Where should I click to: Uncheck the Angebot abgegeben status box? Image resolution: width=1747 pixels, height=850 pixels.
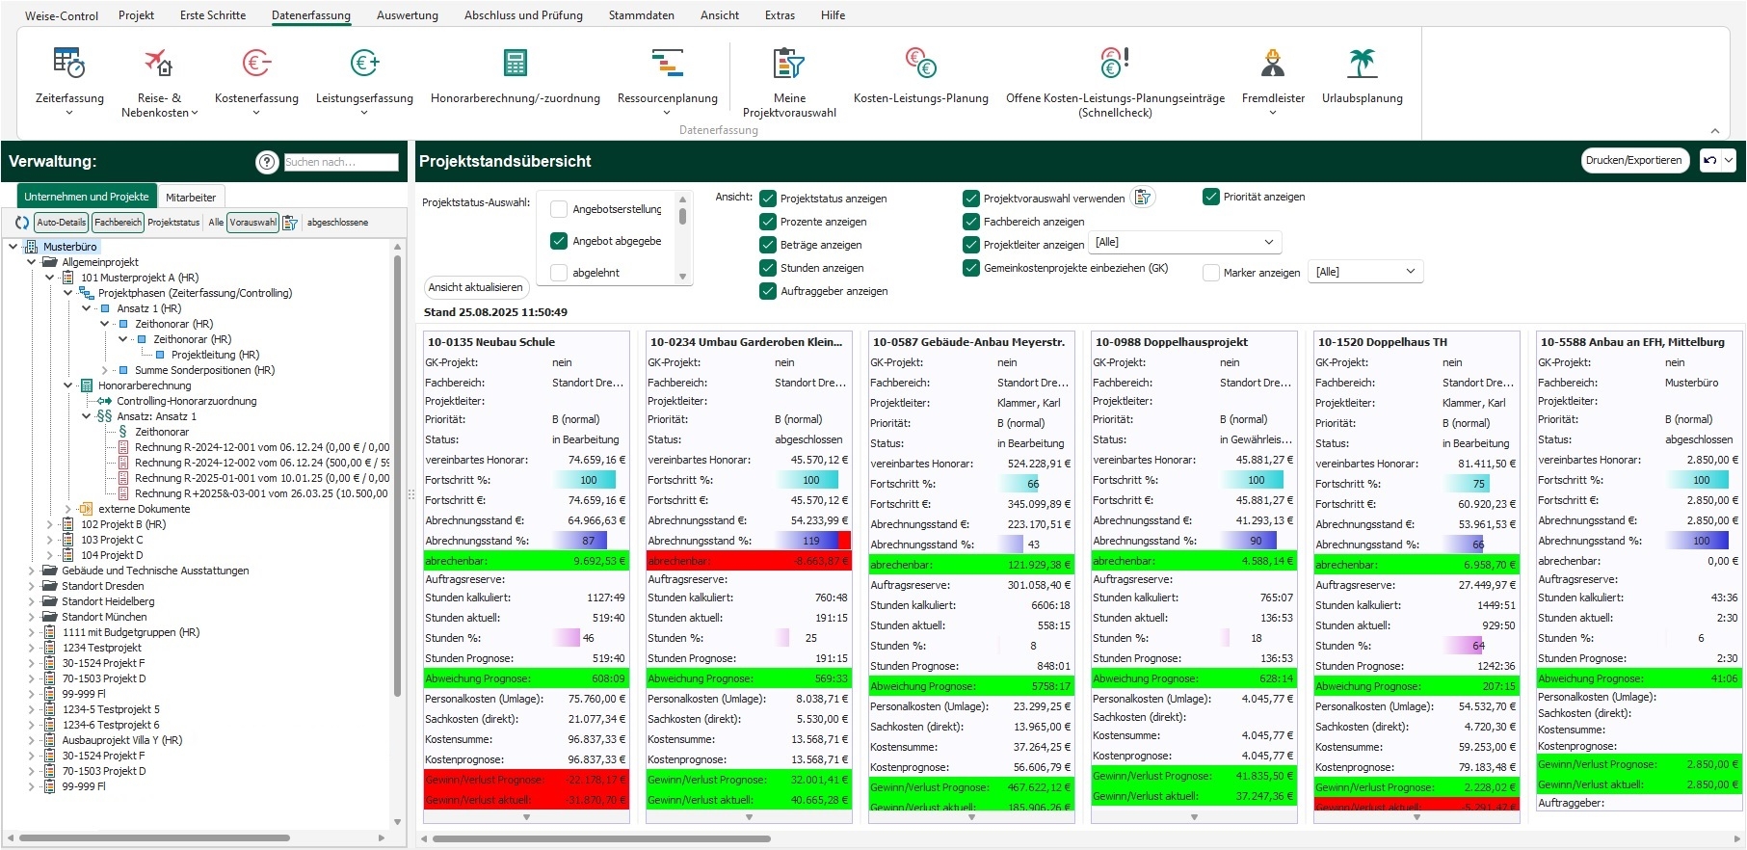[x=558, y=241]
